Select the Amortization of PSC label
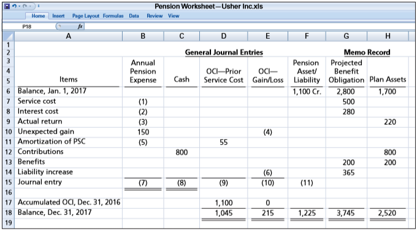This screenshot has width=417, height=231. 68,142
